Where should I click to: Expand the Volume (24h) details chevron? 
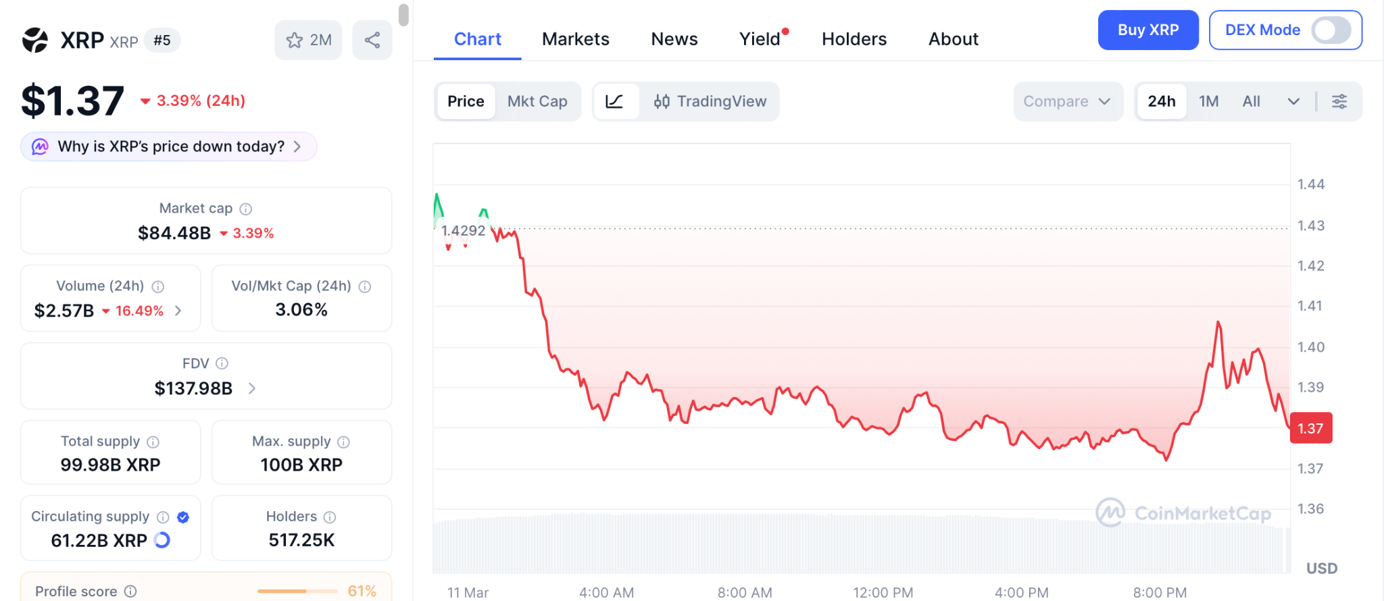(178, 311)
